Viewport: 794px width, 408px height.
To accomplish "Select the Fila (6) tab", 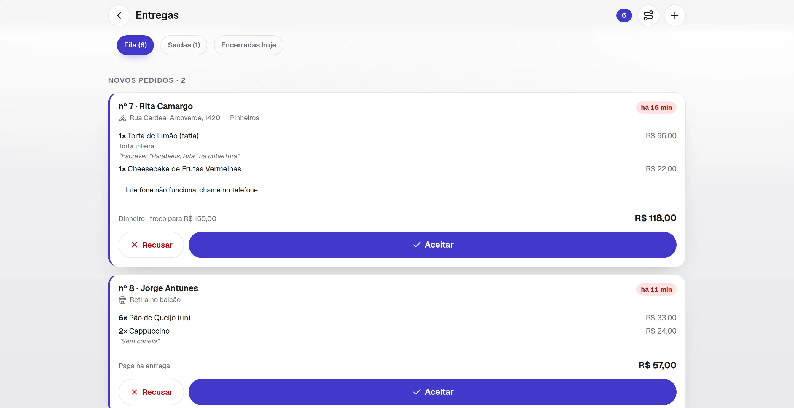I will click(135, 45).
